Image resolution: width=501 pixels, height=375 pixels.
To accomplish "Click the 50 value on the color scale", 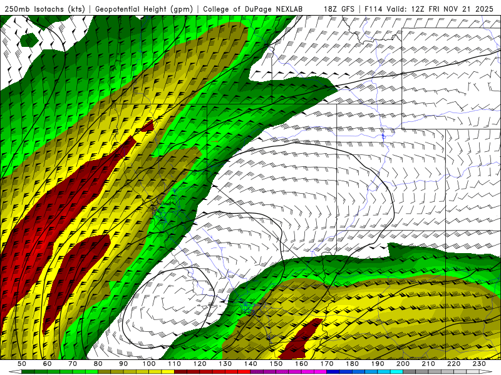I will point(22,364).
